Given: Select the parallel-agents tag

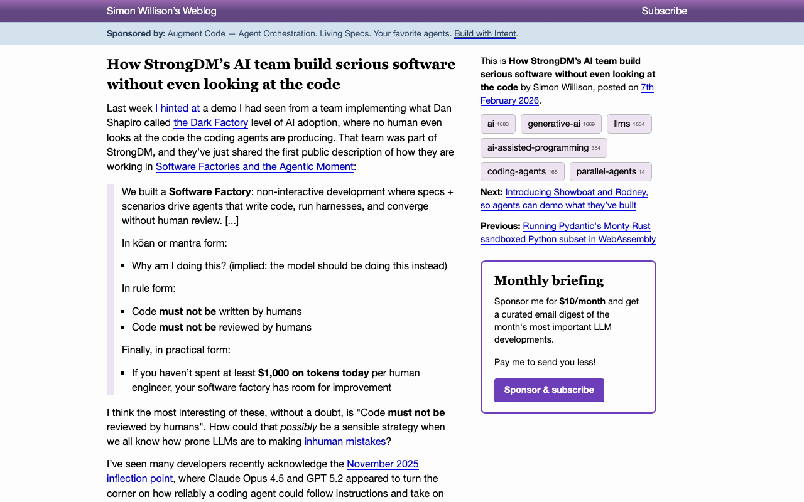Looking at the screenshot, I should click(610, 171).
